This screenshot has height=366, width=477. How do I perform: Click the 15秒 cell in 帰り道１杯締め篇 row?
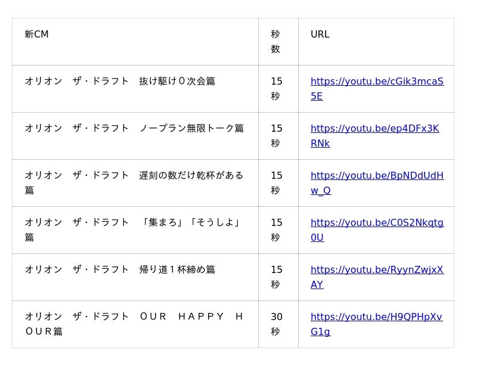pos(278,277)
